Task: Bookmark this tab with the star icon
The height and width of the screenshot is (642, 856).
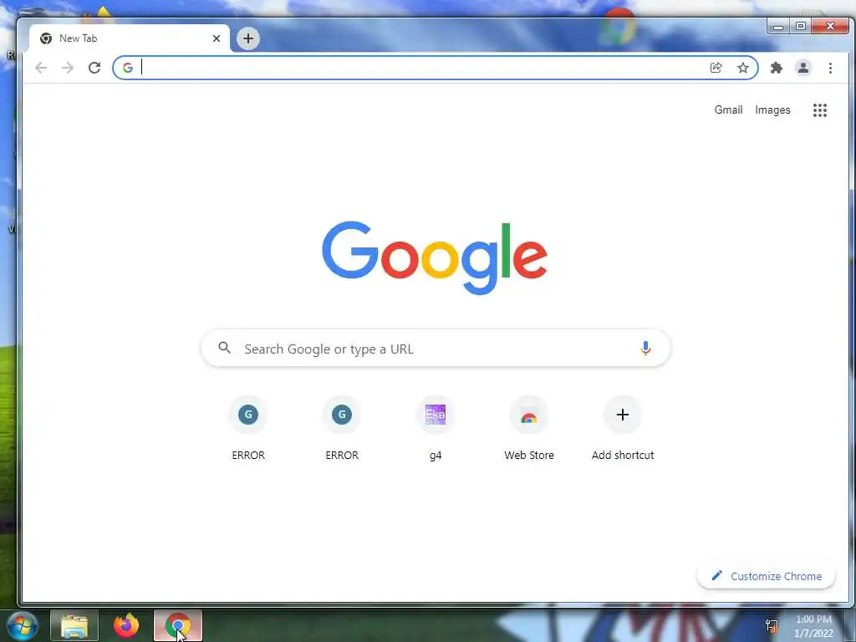Action: [x=743, y=68]
